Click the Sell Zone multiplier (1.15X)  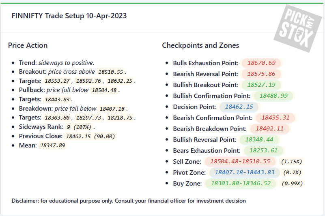291,162
